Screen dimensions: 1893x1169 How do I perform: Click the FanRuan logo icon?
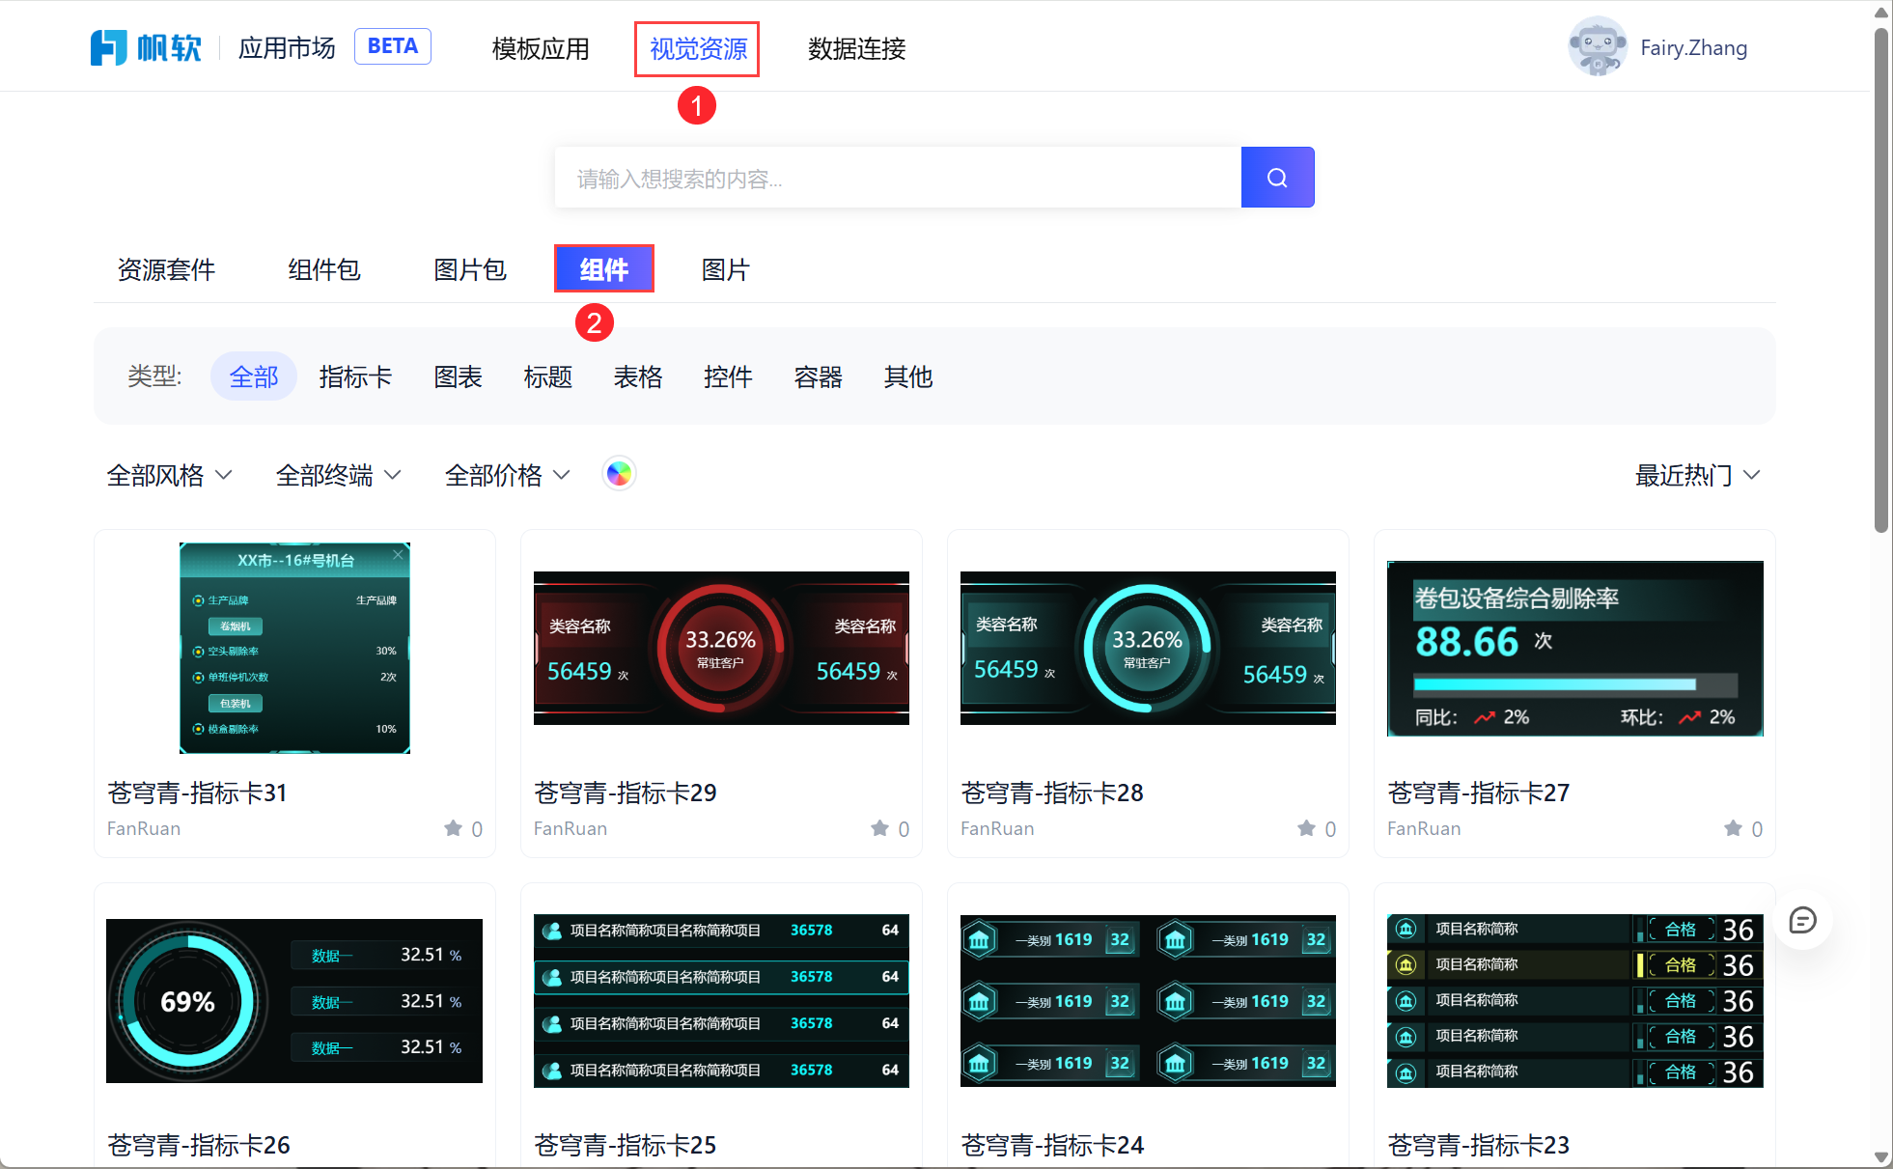(109, 47)
